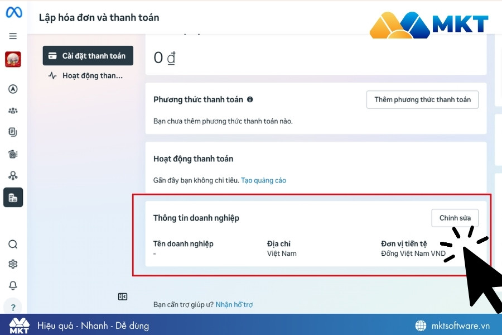Open the Campaigns megaphone icon

[13, 155]
